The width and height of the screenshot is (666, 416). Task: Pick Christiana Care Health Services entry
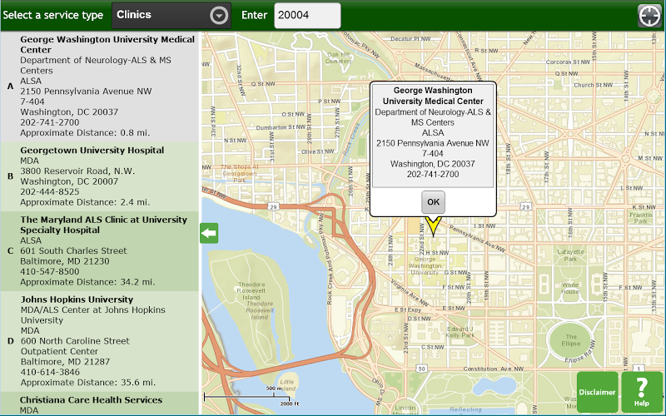(100, 404)
